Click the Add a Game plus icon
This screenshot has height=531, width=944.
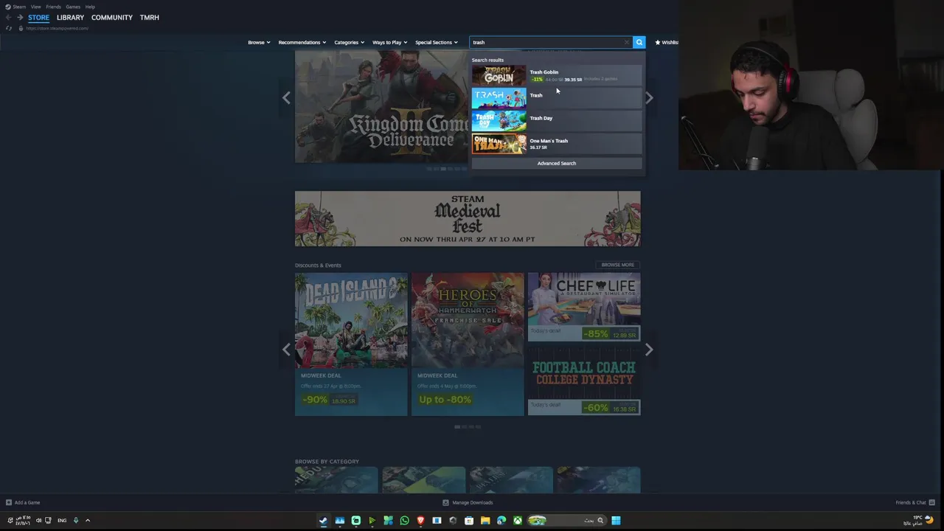tap(8, 502)
